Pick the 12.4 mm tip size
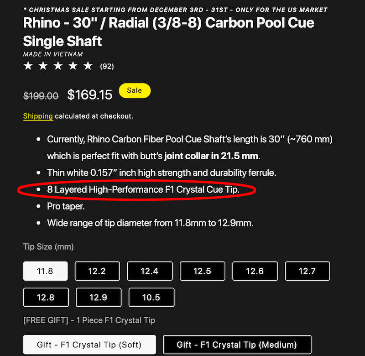Image resolution: width=365 pixels, height=356 pixels. point(149,271)
